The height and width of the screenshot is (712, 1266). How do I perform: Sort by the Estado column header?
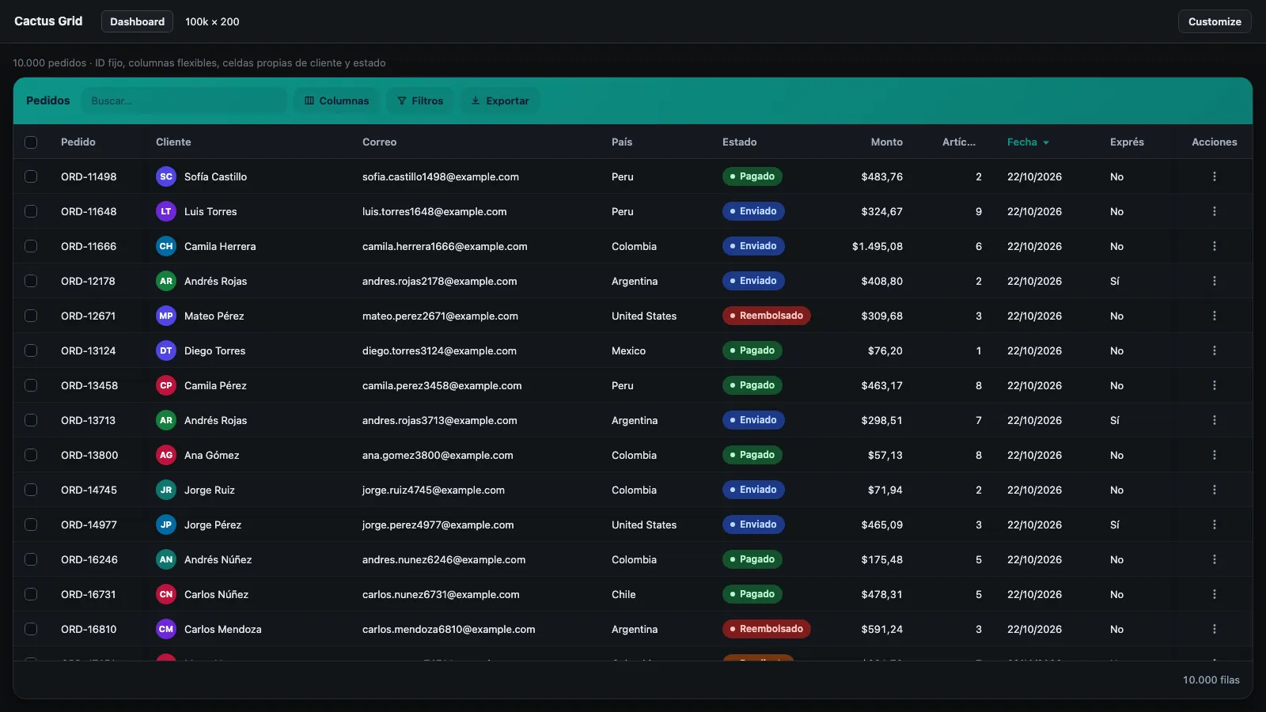click(739, 142)
